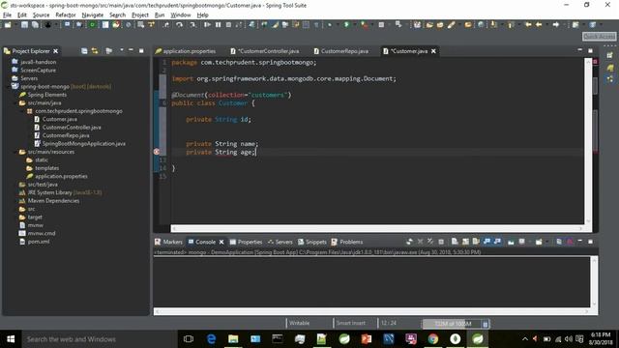The width and height of the screenshot is (619, 348).
Task: Click the Back navigation arrow in toolbar
Action: coord(539,25)
